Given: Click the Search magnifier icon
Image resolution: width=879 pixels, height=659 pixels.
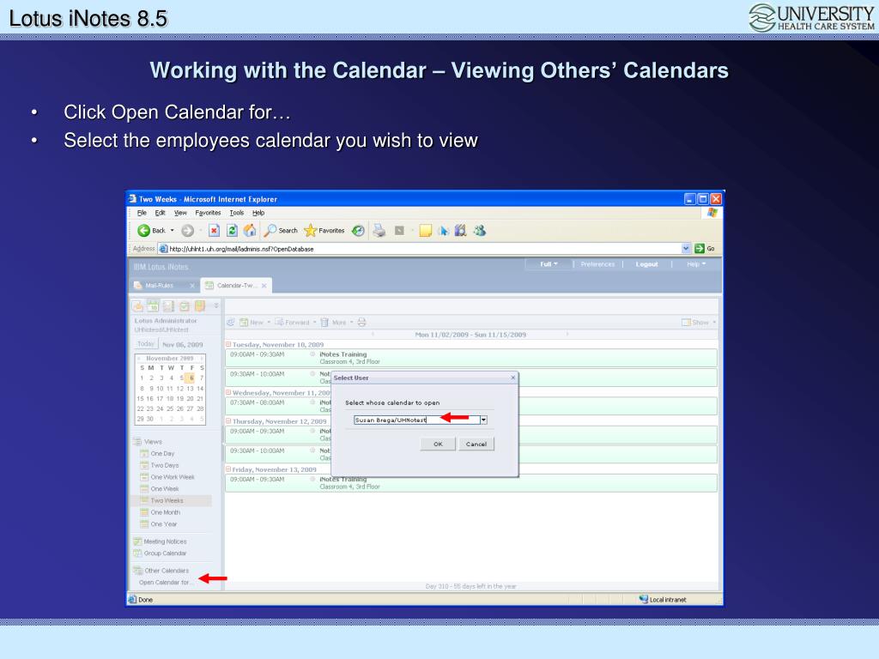Looking at the screenshot, I should 270,230.
